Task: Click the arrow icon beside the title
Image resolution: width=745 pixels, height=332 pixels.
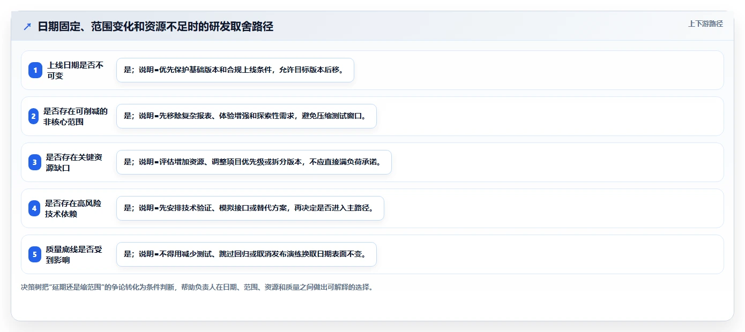Action: click(x=27, y=26)
